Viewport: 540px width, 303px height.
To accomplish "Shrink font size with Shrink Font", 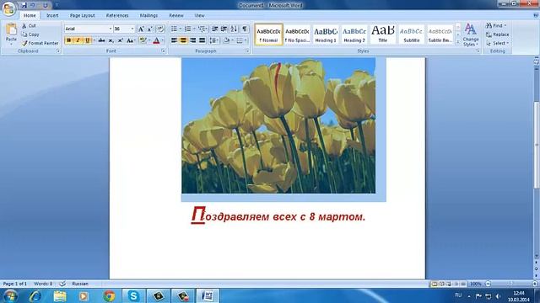I will (x=150, y=29).
